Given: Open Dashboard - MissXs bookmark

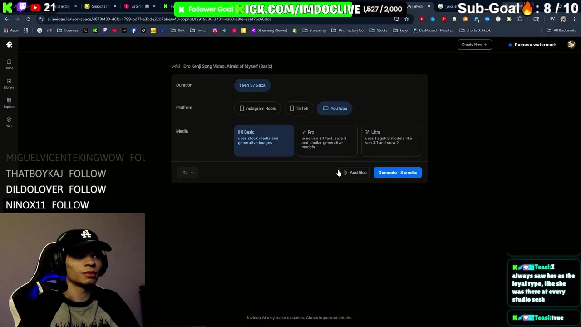Looking at the screenshot, I should pos(433,30).
